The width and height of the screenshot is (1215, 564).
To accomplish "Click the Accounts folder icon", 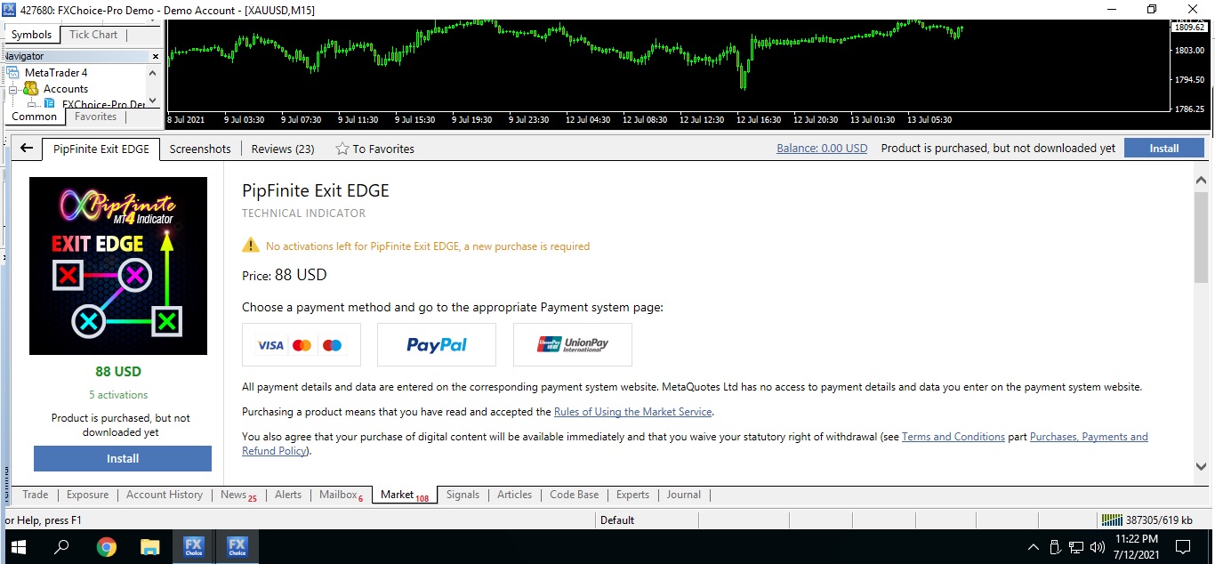I will pyautogui.click(x=31, y=88).
